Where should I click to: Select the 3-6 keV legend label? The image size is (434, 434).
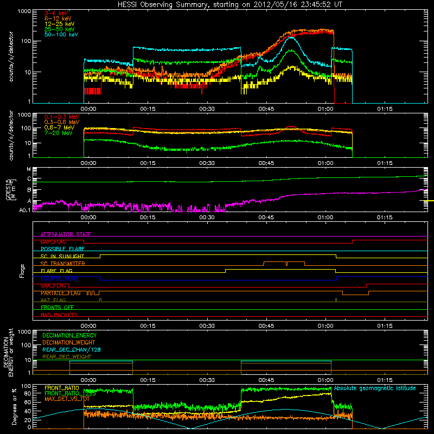[x=56, y=13]
